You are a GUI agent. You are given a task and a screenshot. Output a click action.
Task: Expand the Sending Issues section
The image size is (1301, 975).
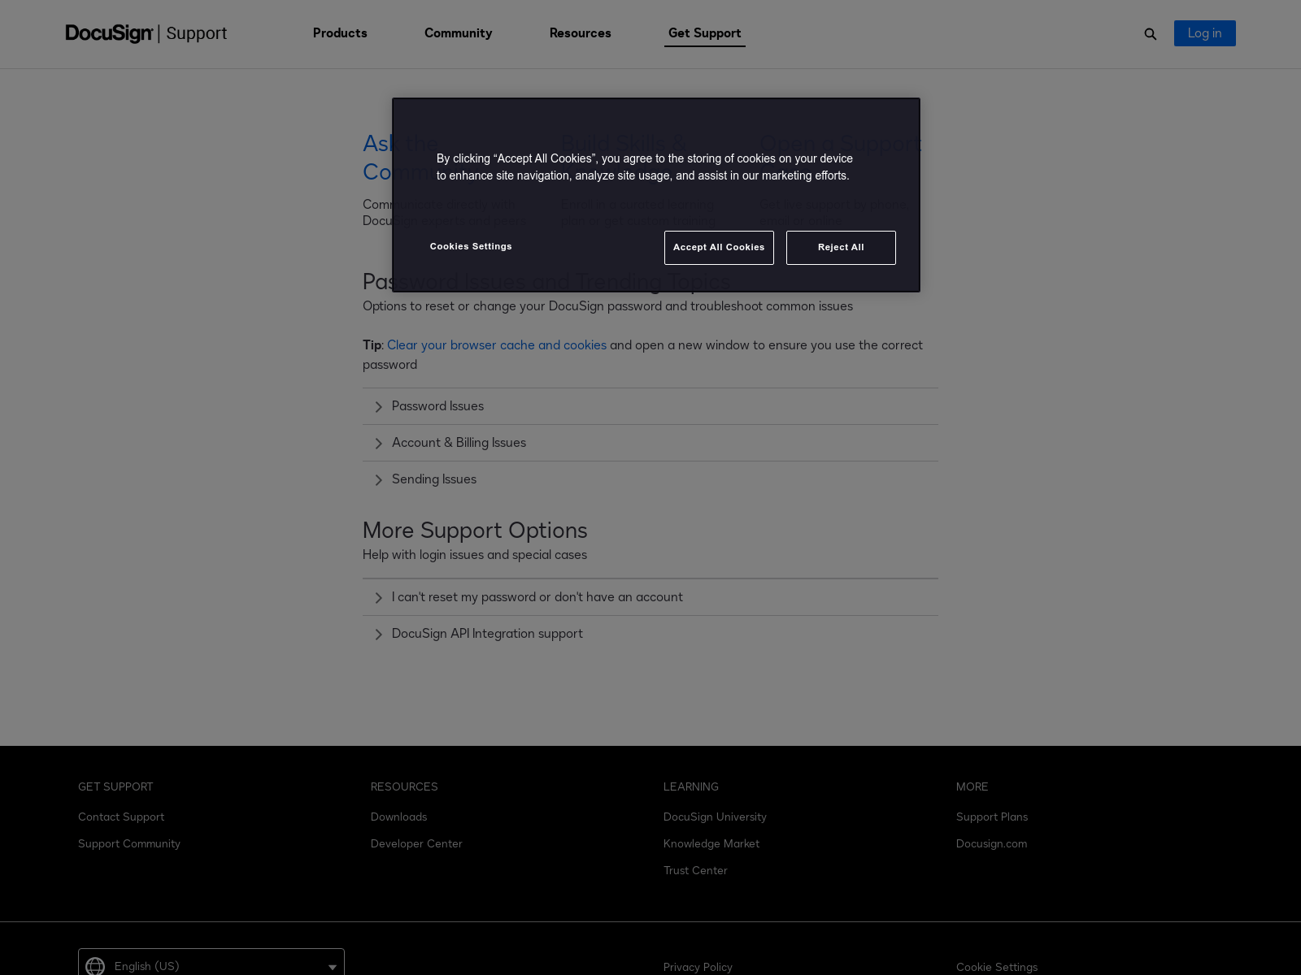[x=650, y=479]
